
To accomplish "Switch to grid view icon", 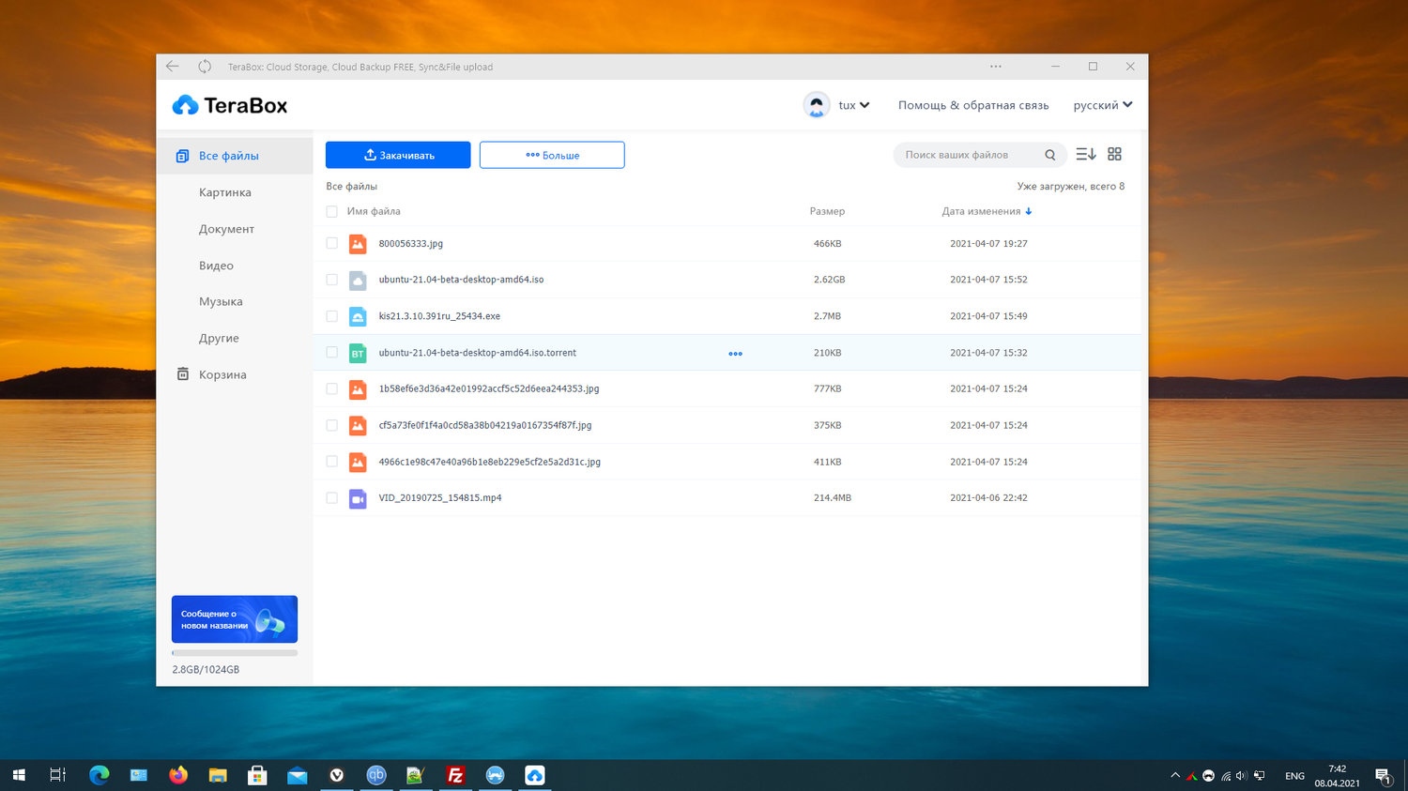I will click(1115, 154).
